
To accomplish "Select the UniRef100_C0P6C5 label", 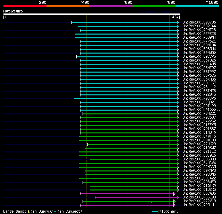I will click(x=199, y=76).
